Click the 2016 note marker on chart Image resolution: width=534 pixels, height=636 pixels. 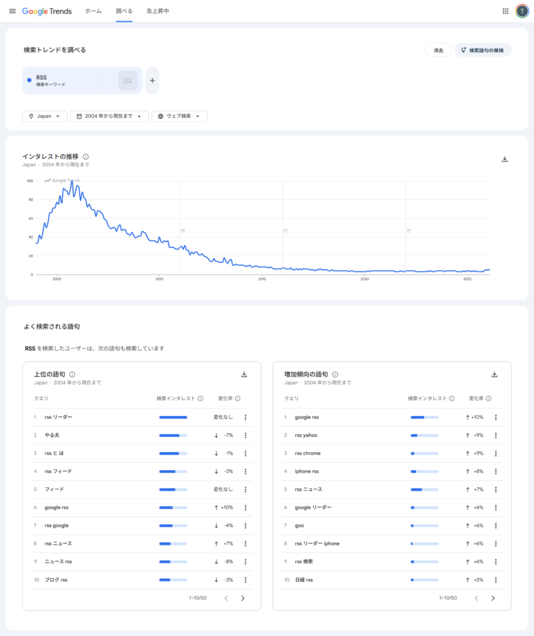pyautogui.click(x=285, y=230)
